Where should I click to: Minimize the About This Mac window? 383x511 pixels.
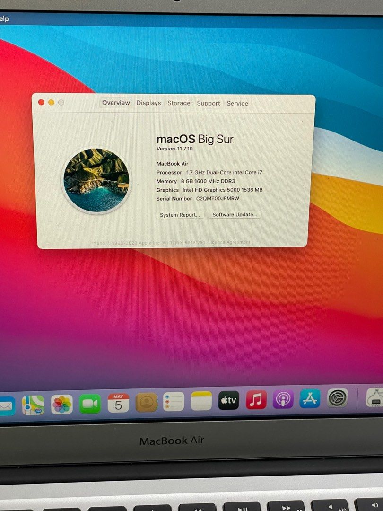click(x=51, y=102)
